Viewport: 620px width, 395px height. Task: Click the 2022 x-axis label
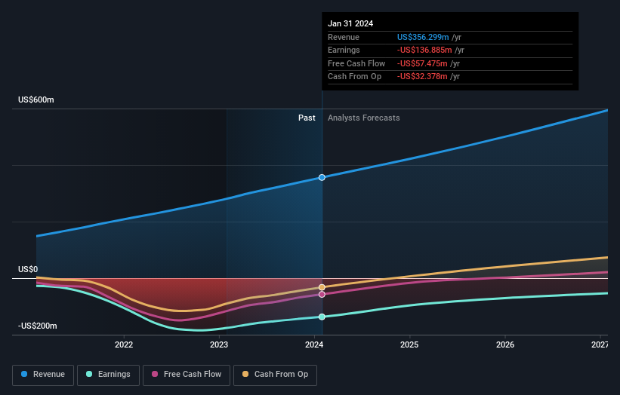pos(124,345)
